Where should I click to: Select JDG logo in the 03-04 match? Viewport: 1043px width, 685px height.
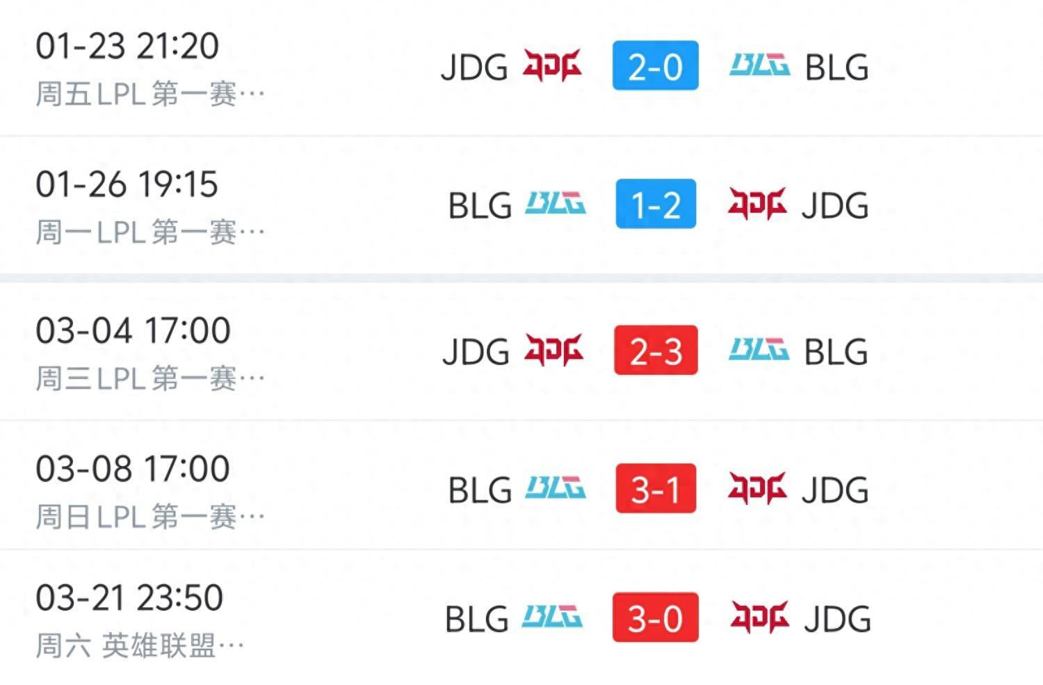(x=553, y=350)
